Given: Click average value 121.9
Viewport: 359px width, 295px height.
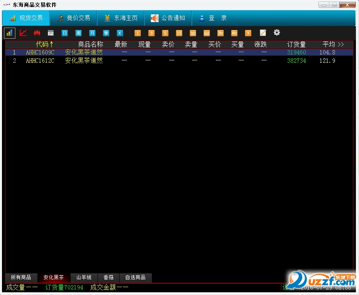Looking at the screenshot, I should [327, 61].
